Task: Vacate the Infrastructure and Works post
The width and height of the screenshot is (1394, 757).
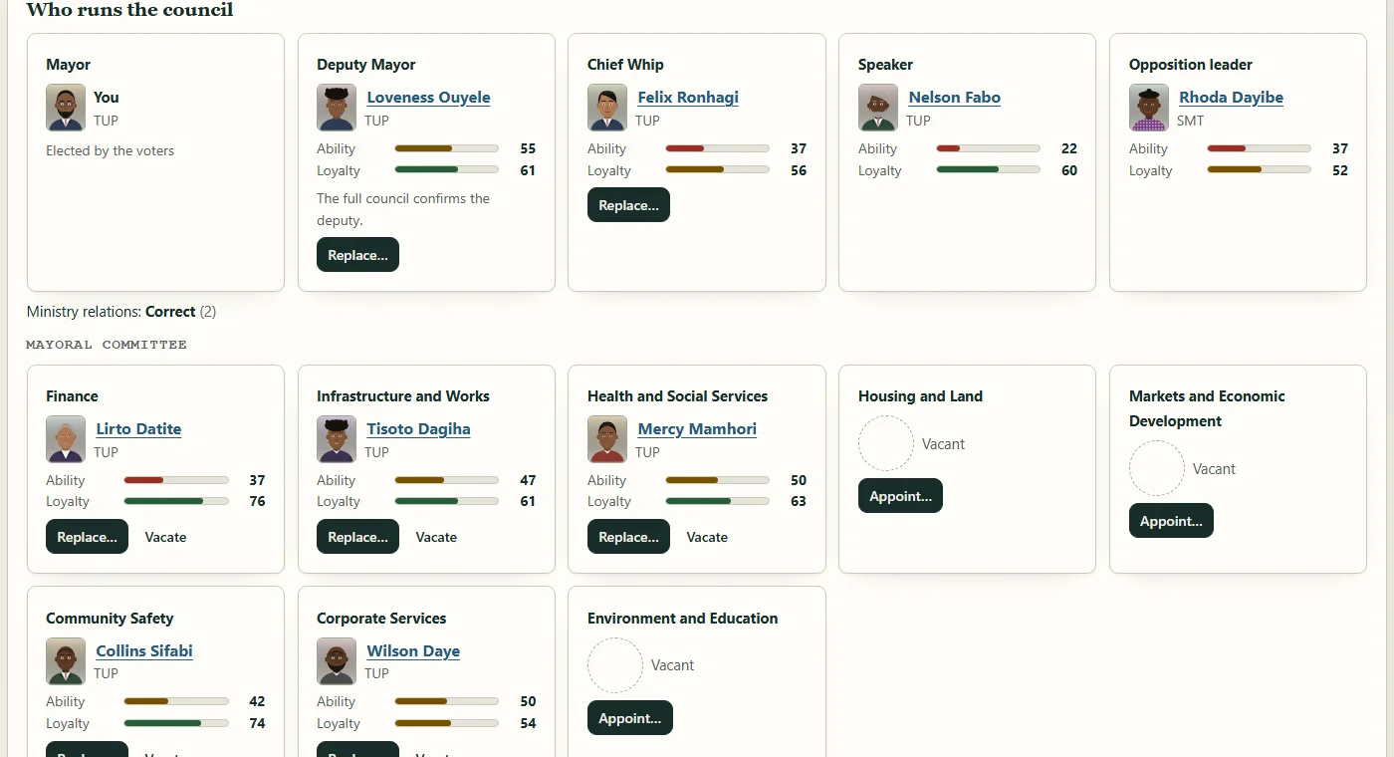Action: pos(436,537)
